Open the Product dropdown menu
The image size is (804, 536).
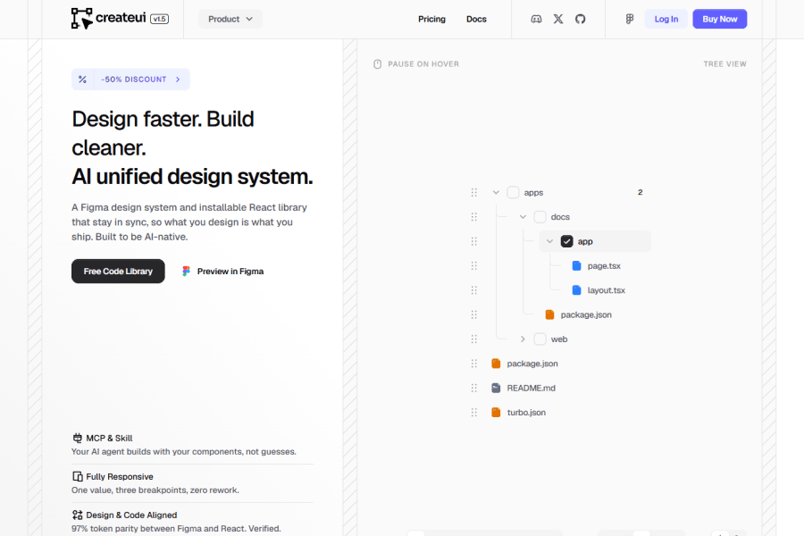(230, 19)
